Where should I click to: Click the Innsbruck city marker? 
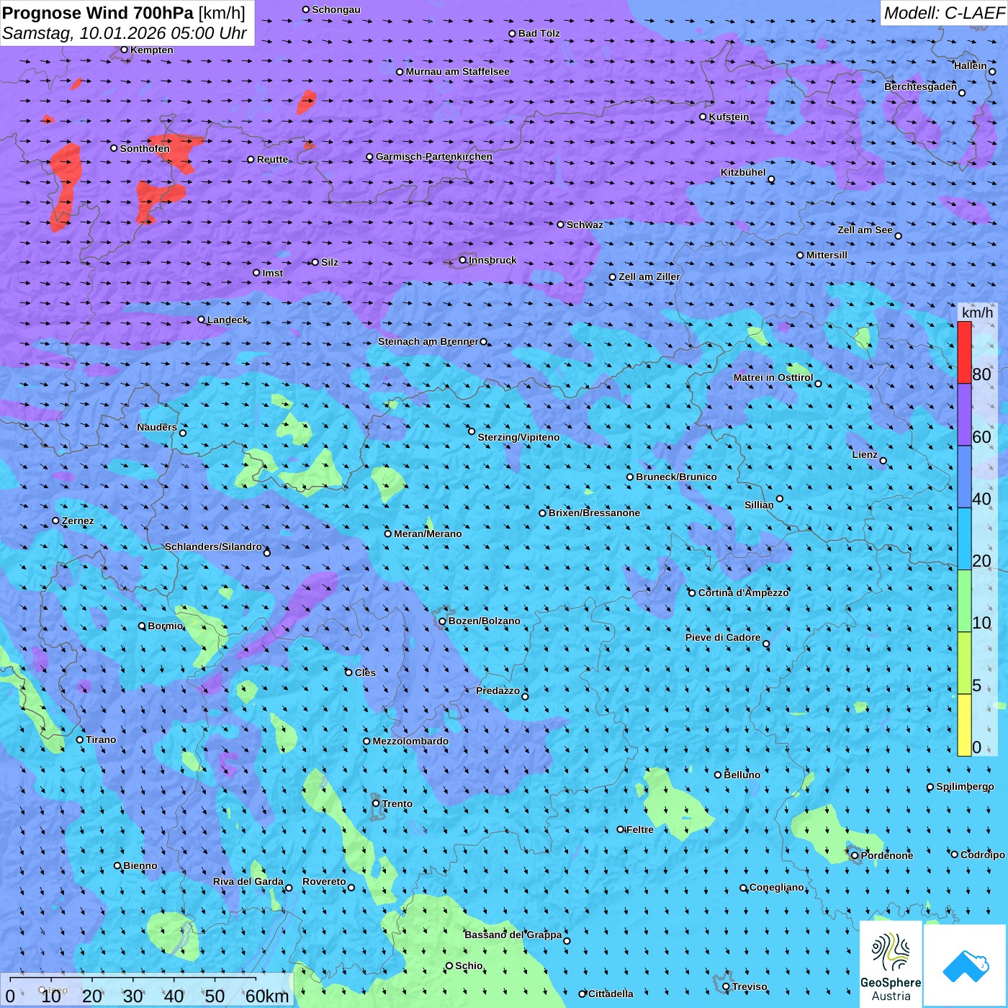click(x=463, y=260)
